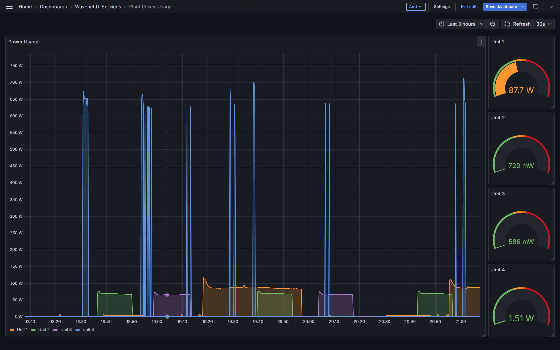Go to Dashboards breadcrumb
560x350 pixels.
53,7
